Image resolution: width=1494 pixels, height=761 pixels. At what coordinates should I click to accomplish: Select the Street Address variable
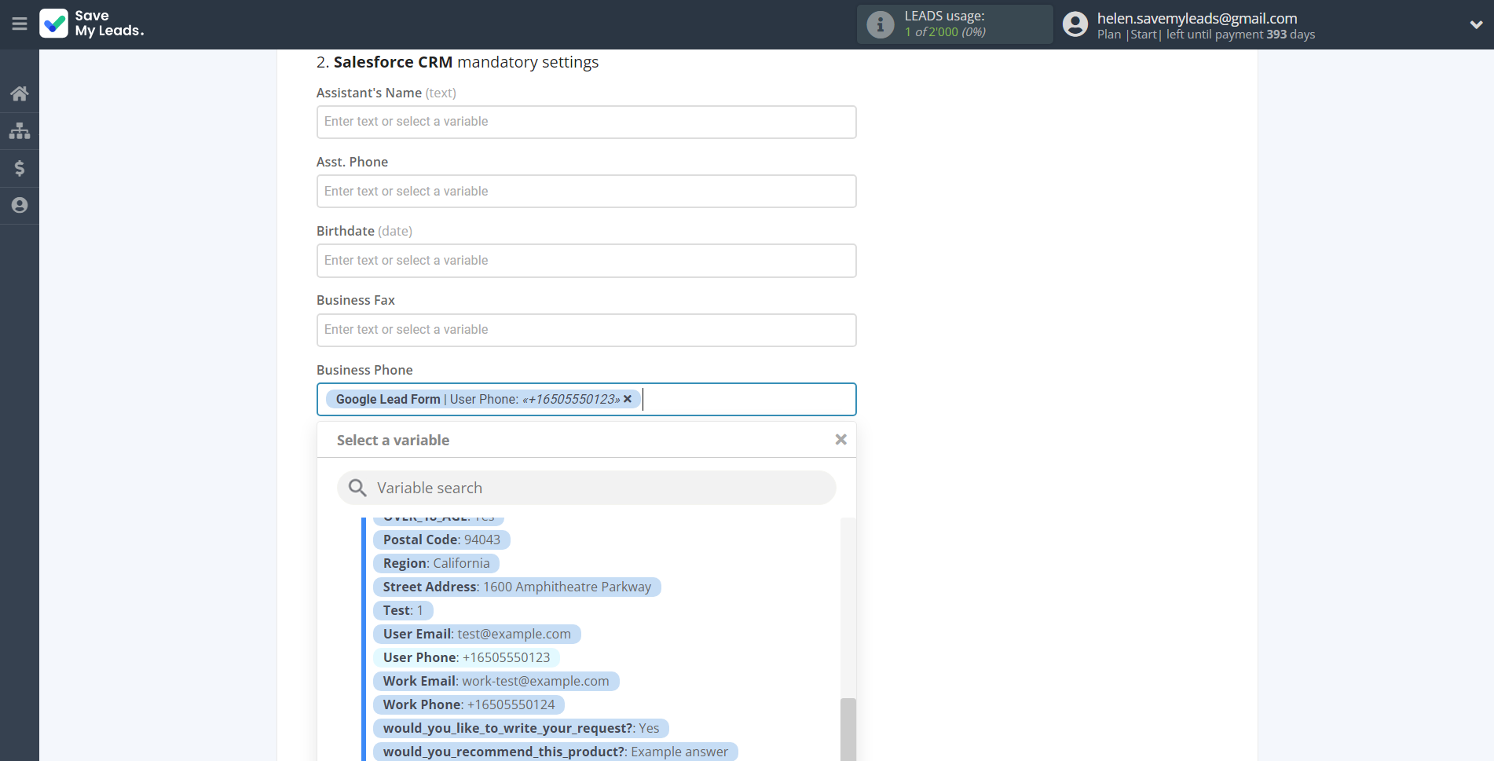tap(517, 587)
